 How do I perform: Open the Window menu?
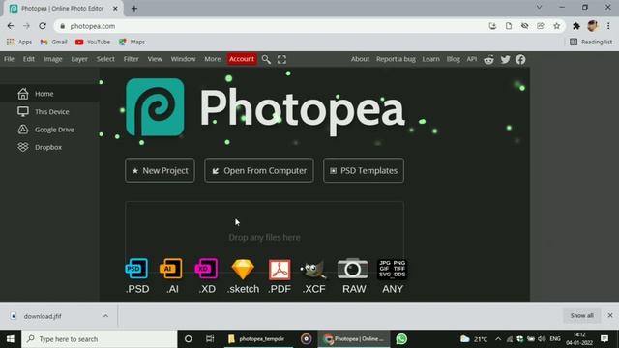(183, 59)
